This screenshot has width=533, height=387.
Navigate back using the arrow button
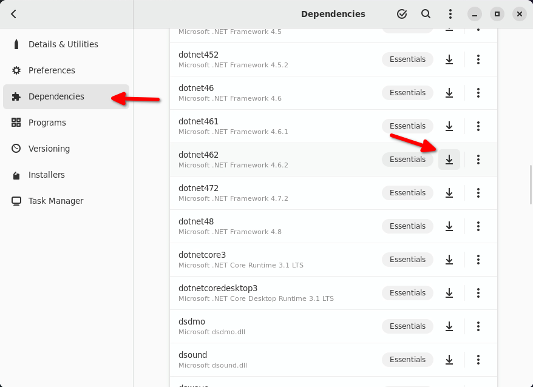coord(13,13)
